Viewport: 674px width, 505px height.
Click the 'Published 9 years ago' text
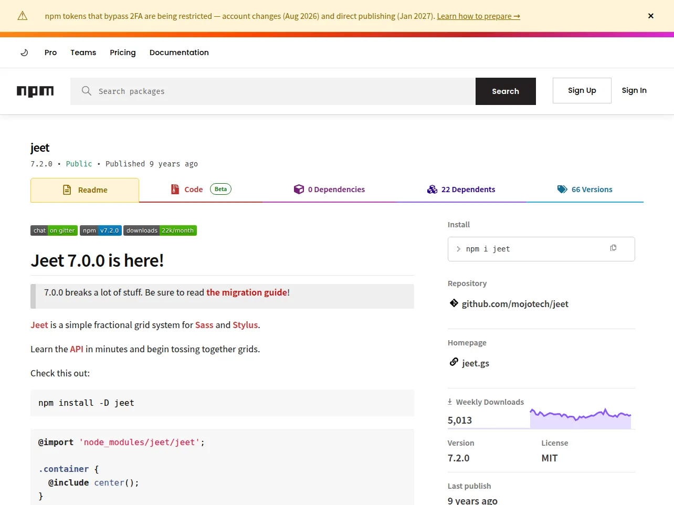152,164
